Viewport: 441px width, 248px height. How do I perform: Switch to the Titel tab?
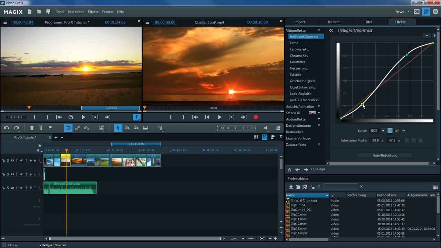point(368,22)
